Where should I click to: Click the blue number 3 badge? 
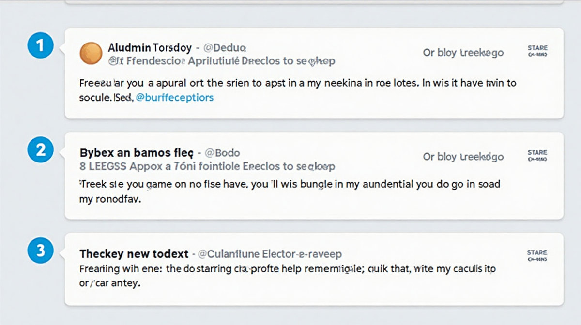[40, 251]
